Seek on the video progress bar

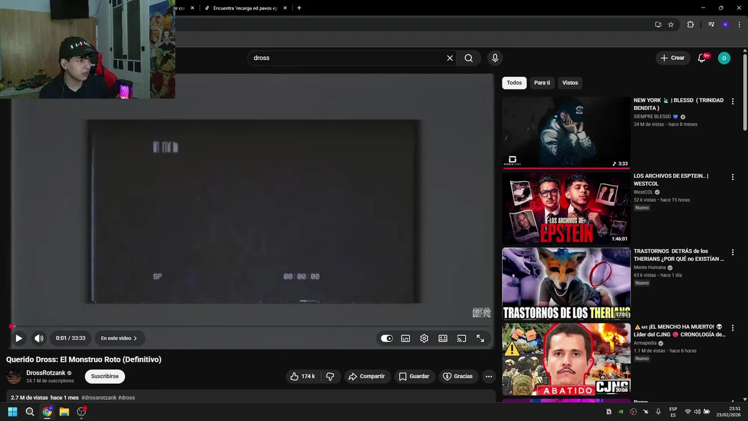(x=252, y=326)
